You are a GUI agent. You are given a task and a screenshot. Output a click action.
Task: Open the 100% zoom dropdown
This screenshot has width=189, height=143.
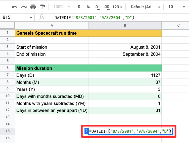point(60,7)
